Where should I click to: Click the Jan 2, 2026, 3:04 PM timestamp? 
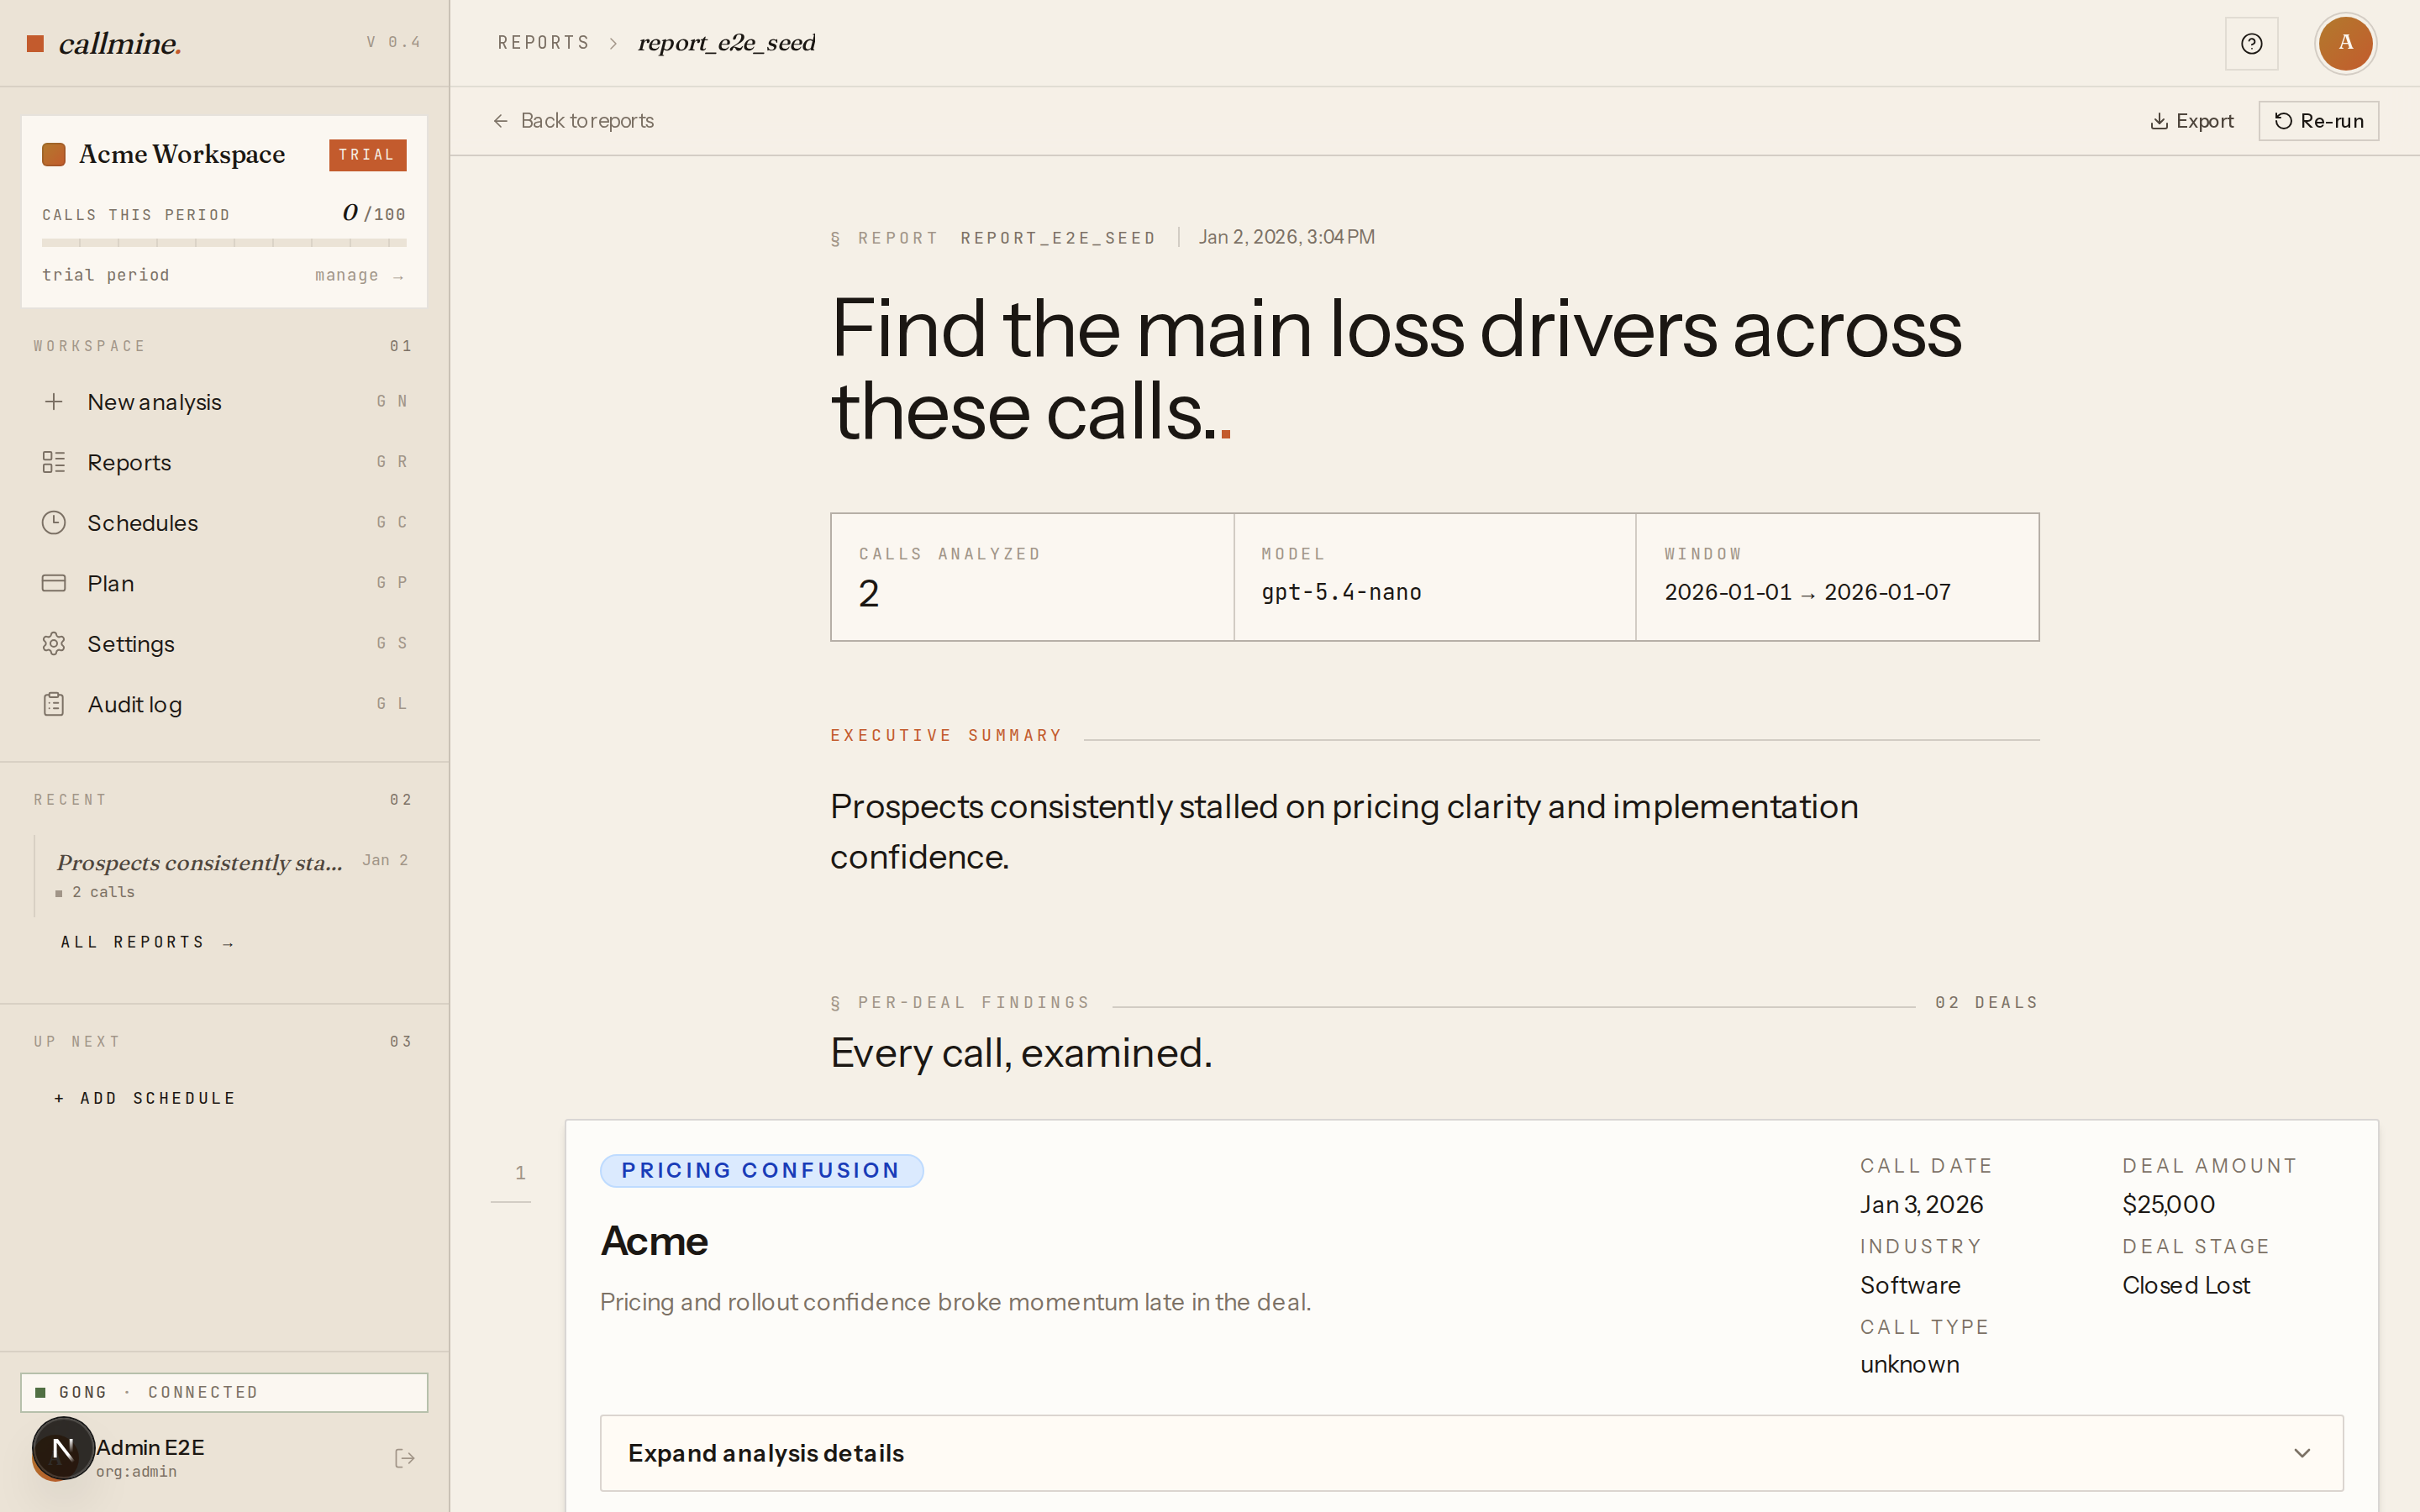[x=1286, y=237]
